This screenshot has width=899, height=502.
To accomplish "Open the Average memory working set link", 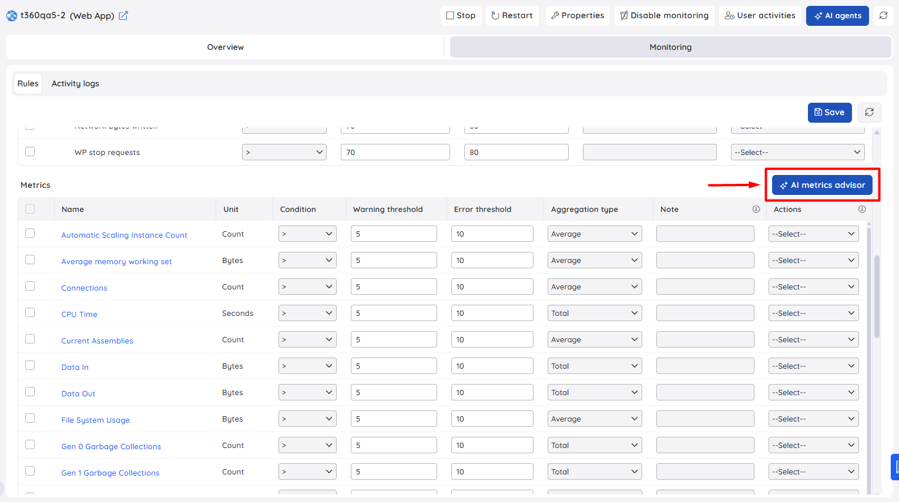I will 116,262.
